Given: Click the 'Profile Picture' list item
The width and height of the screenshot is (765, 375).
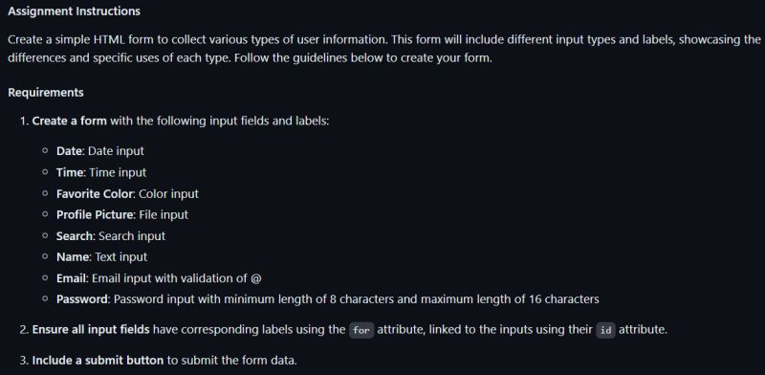Looking at the screenshot, I should pyautogui.click(x=95, y=215).
